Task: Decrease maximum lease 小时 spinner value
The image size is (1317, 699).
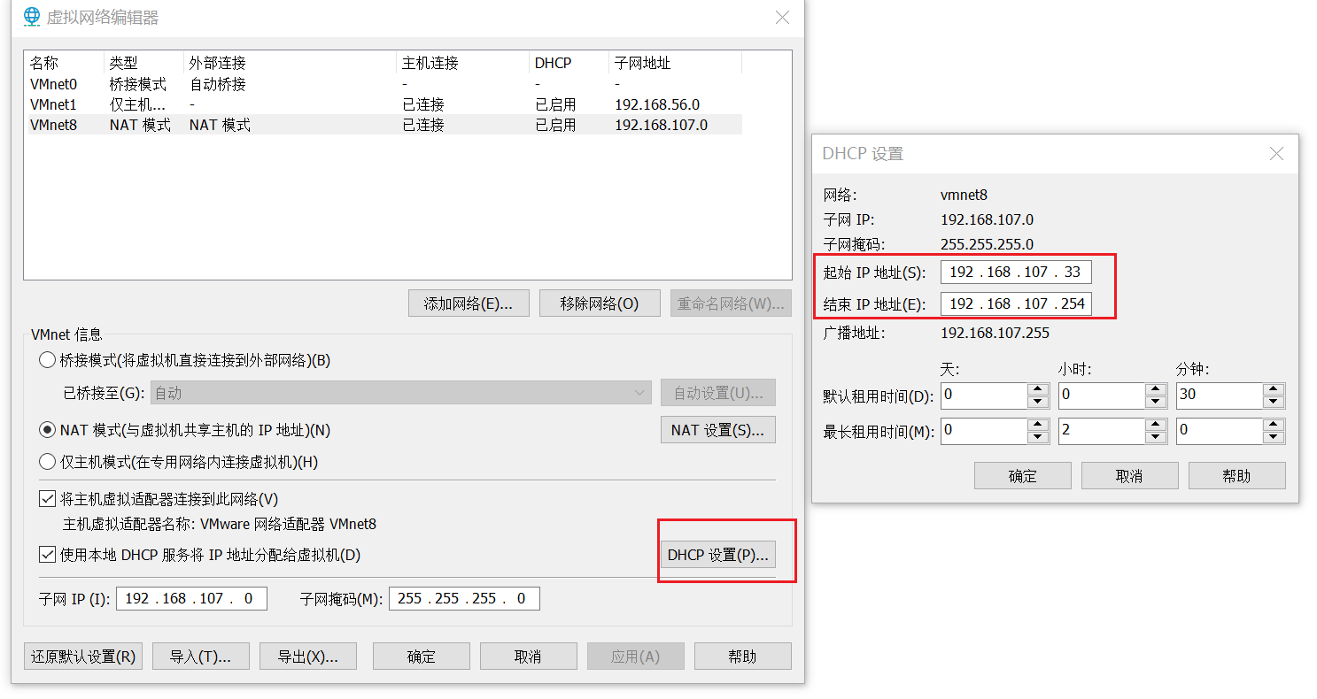Action: coord(1155,437)
